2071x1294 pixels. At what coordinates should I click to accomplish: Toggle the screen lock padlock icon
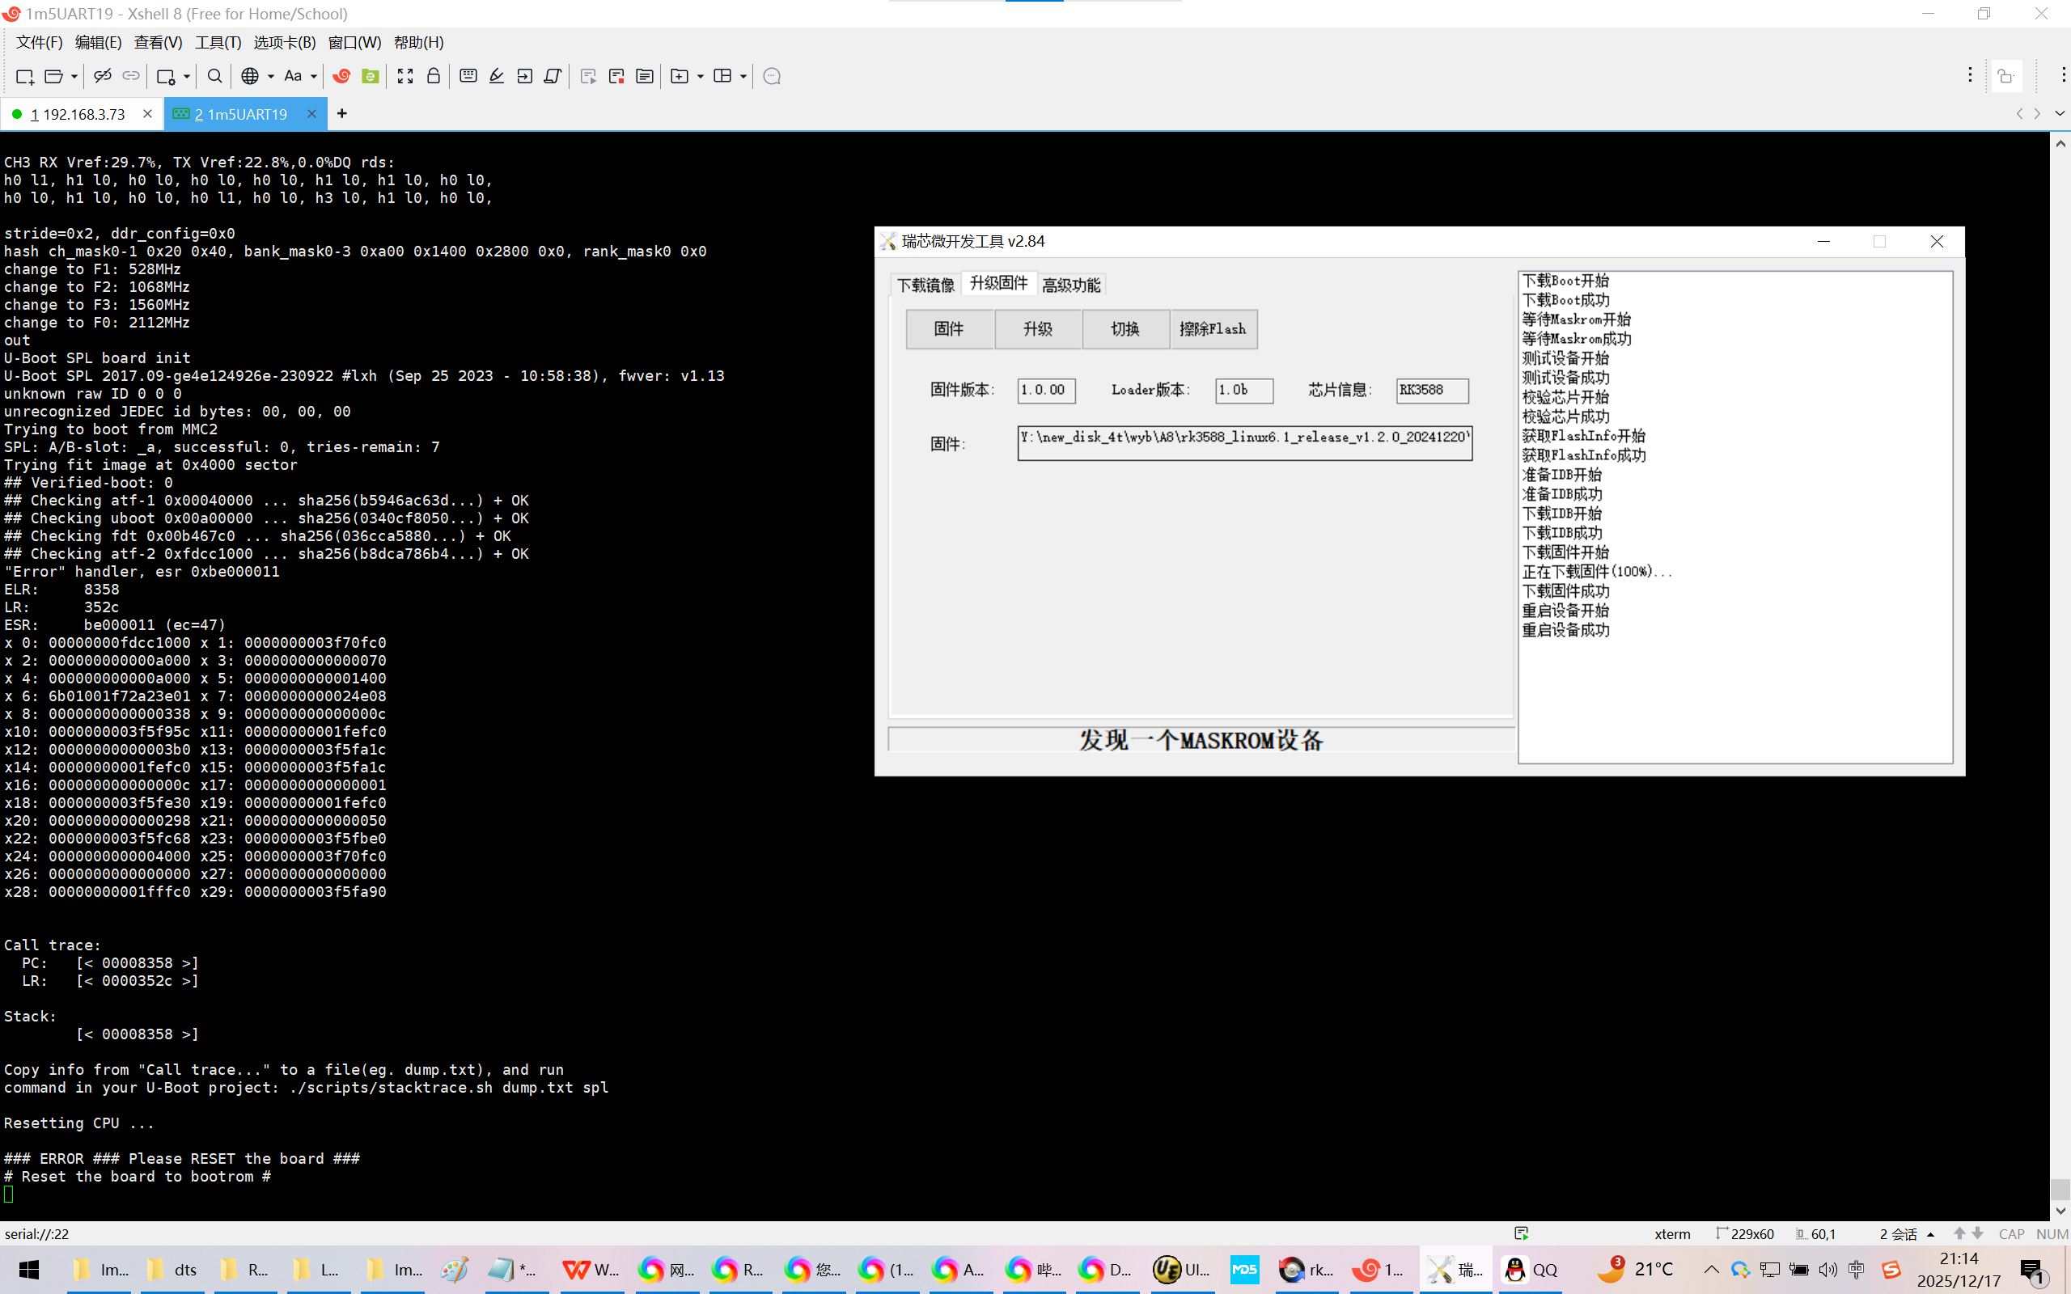pos(433,76)
